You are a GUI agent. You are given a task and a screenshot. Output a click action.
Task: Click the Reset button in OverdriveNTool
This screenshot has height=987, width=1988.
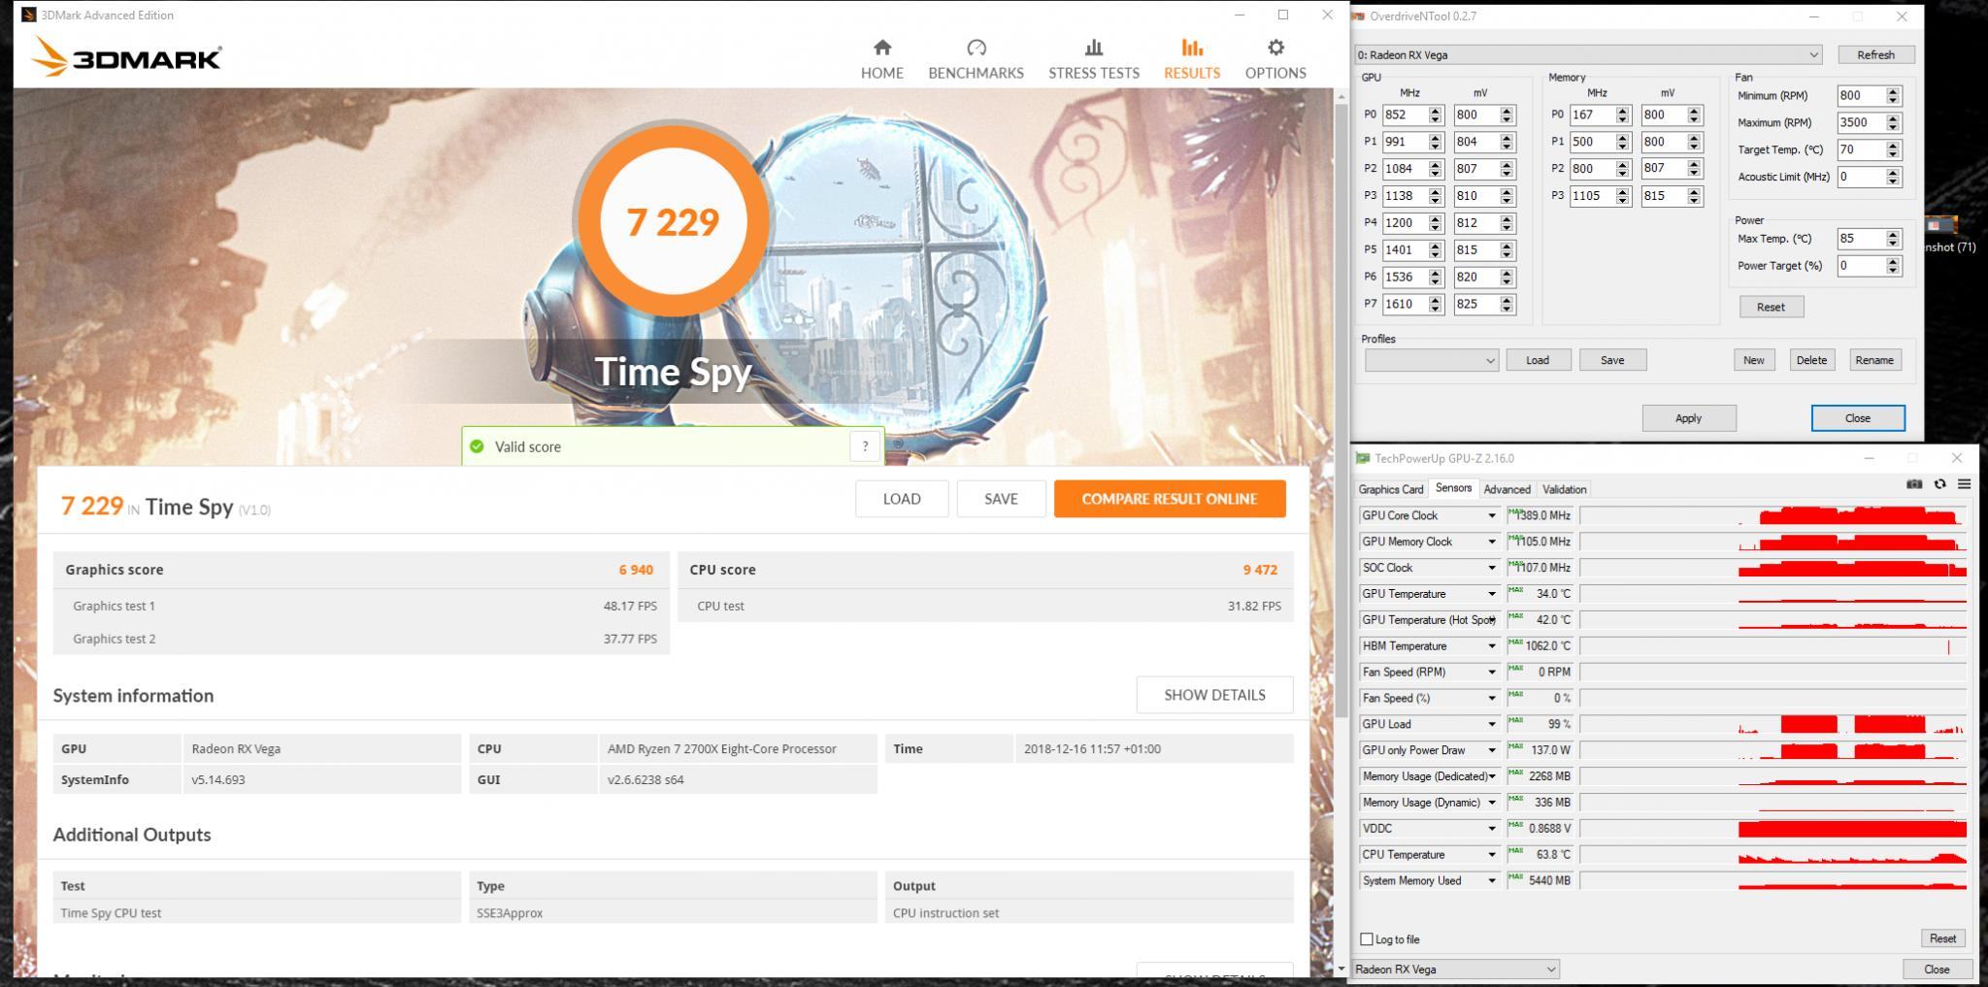(x=1771, y=307)
